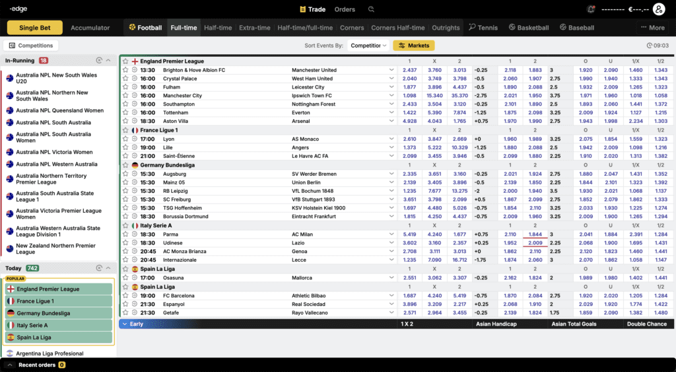Click the edge logo
676x372 pixels.
(x=18, y=9)
